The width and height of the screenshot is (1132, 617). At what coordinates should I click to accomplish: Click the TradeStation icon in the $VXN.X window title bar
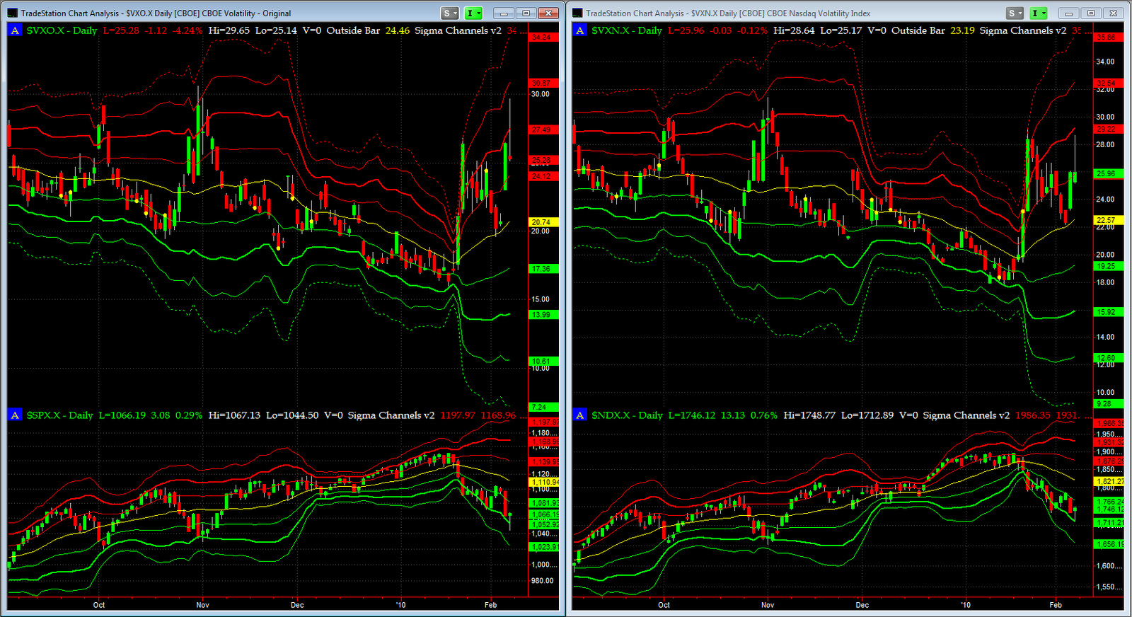tap(577, 13)
